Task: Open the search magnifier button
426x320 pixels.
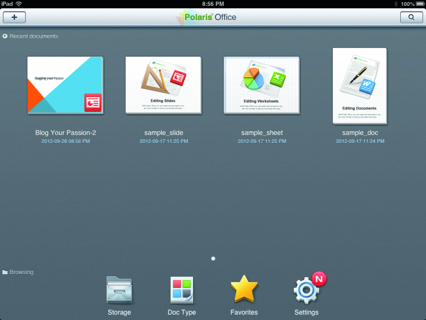Action: 411,18
